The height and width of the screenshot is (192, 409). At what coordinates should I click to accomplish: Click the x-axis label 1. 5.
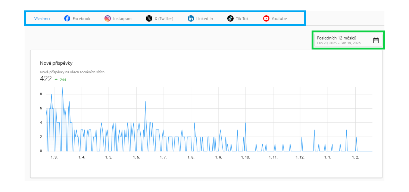pyautogui.click(x=109, y=157)
